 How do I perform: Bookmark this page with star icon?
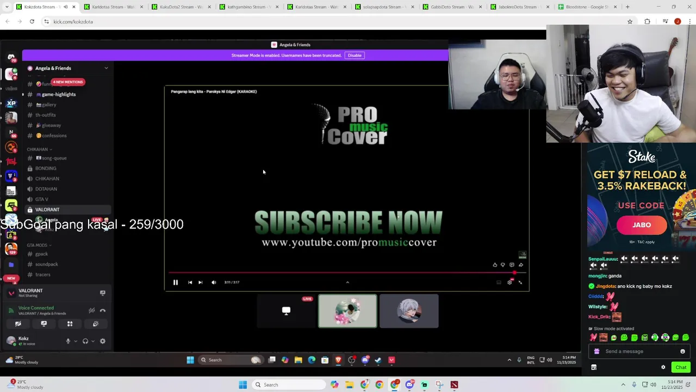(630, 22)
